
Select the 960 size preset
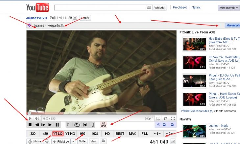click(83, 134)
